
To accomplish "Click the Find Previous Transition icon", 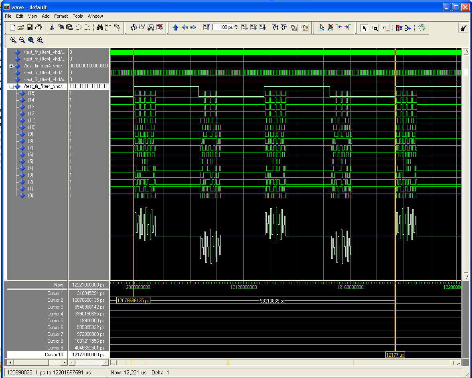I will (x=339, y=28).
